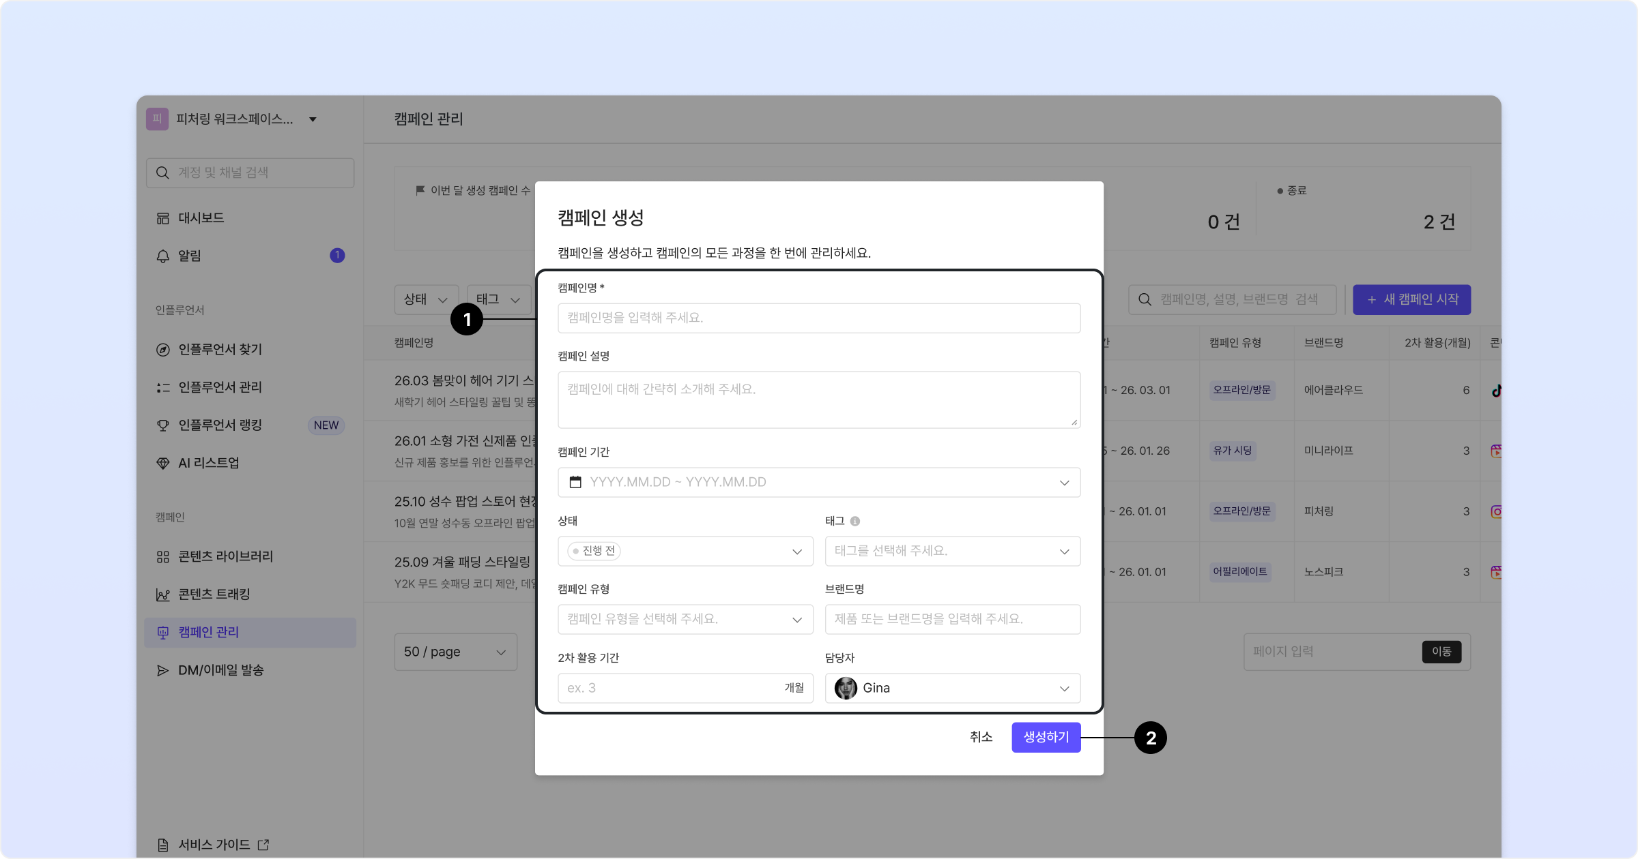Click the info icon next to 태그
1638x859 pixels.
[x=855, y=521]
